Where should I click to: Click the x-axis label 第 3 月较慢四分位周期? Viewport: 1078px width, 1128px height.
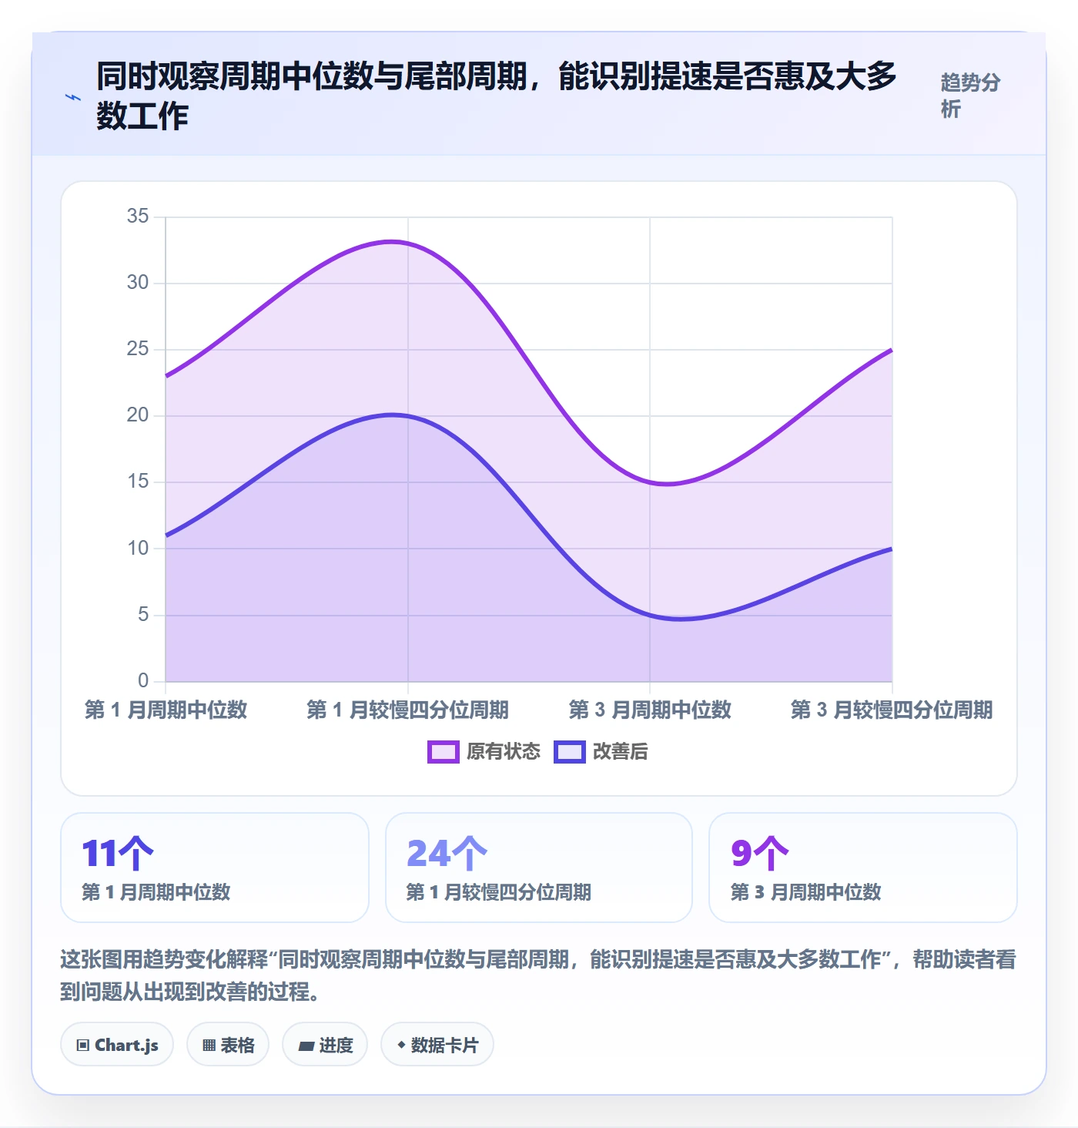point(892,710)
